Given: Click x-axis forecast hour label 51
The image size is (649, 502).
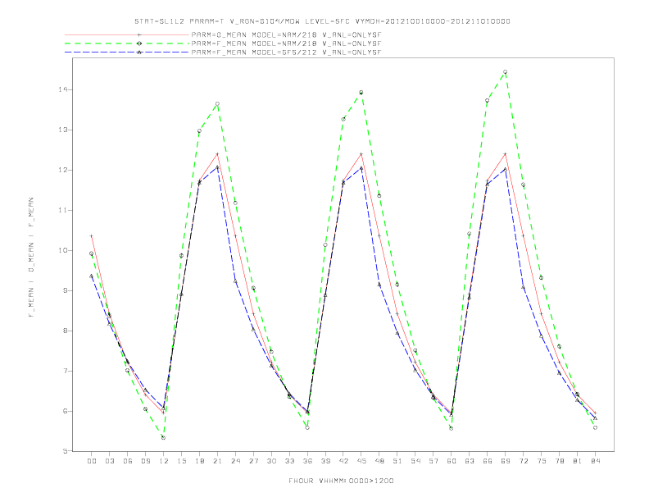Looking at the screenshot, I should [x=397, y=461].
